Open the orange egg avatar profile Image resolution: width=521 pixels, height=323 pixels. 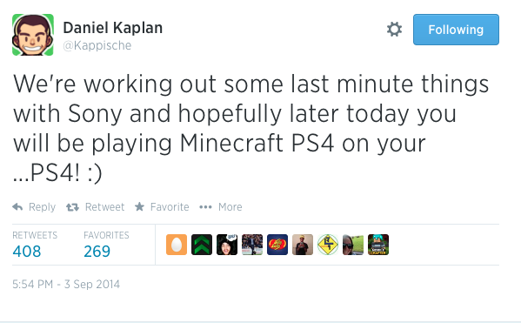(177, 245)
